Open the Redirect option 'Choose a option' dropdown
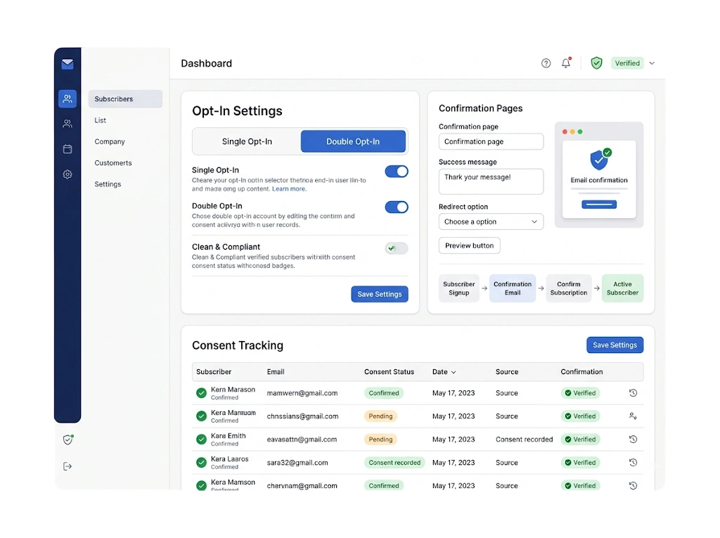The width and height of the screenshot is (720, 538). 491,222
